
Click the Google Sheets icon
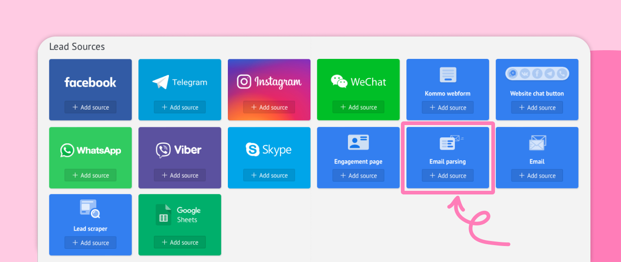click(x=163, y=215)
